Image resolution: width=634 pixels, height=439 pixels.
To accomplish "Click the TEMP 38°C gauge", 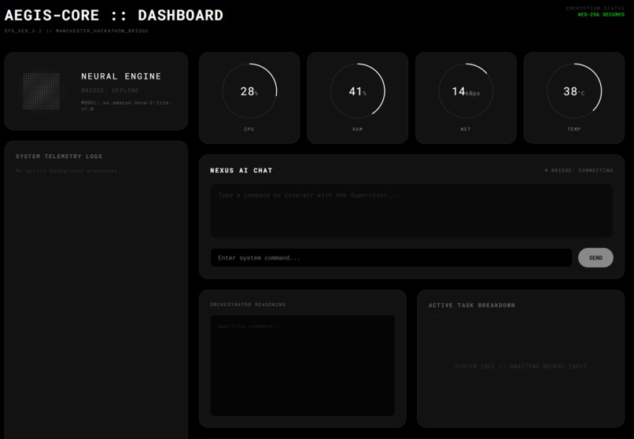I will coord(574,91).
